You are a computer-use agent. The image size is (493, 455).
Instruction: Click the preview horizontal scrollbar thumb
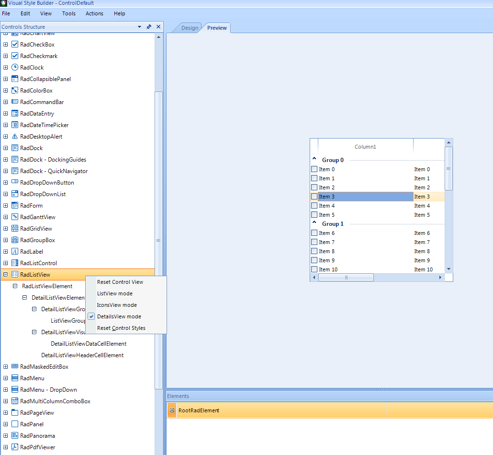(346, 278)
